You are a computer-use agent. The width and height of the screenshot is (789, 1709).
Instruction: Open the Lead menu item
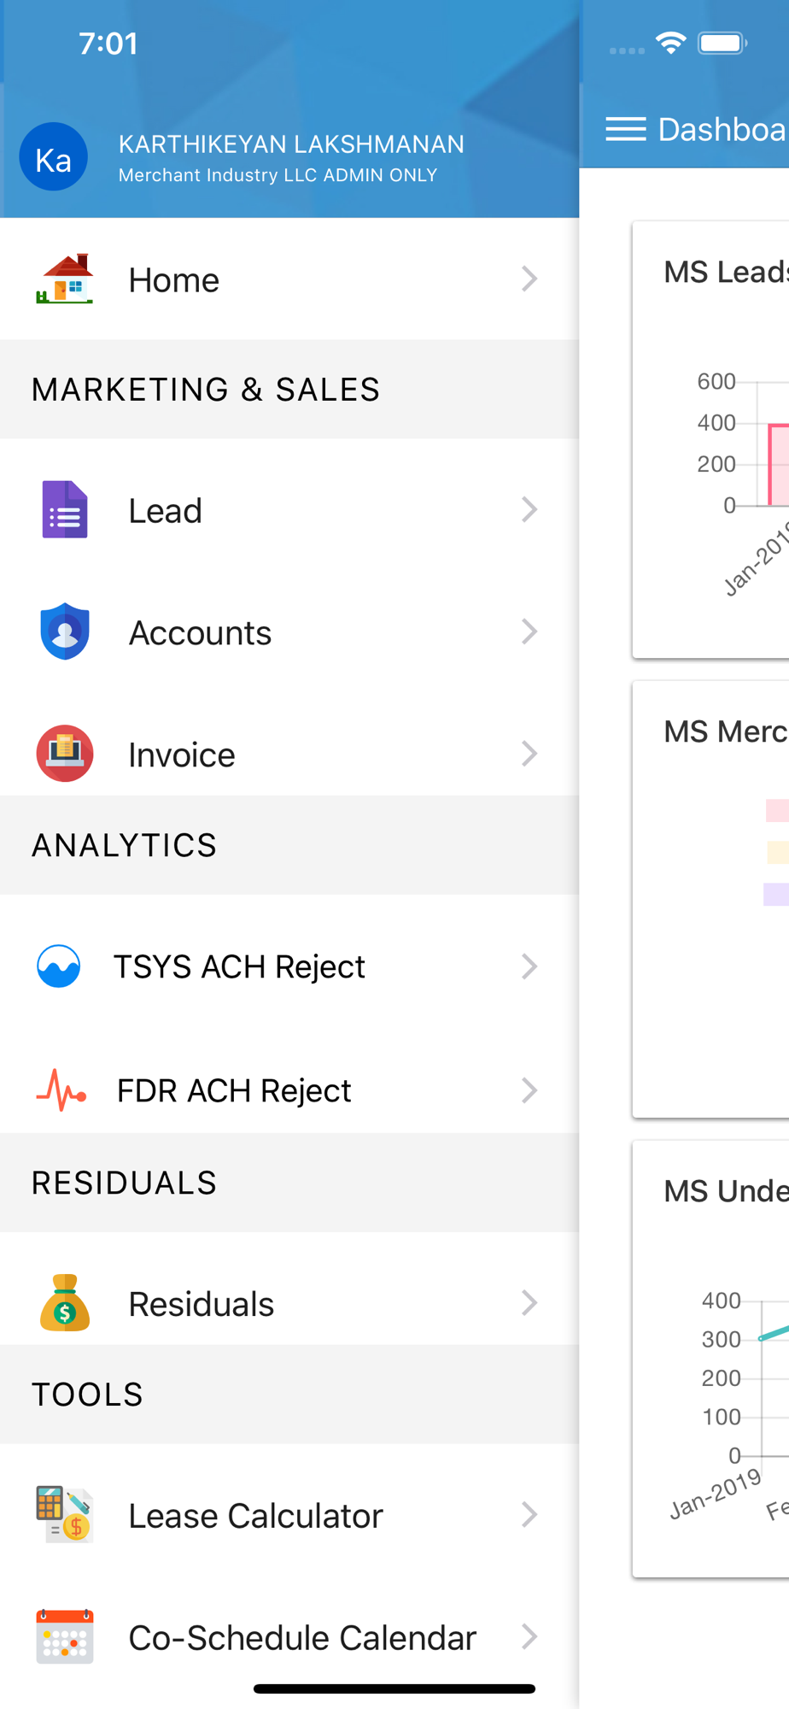[x=166, y=511]
